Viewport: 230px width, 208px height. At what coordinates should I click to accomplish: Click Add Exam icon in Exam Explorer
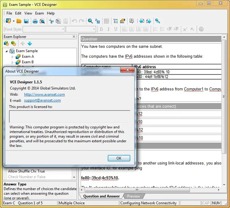coord(6,44)
